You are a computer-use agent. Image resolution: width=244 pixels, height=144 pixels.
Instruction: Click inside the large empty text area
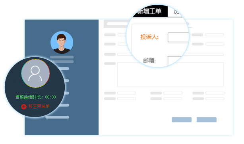[x=170, y=74]
